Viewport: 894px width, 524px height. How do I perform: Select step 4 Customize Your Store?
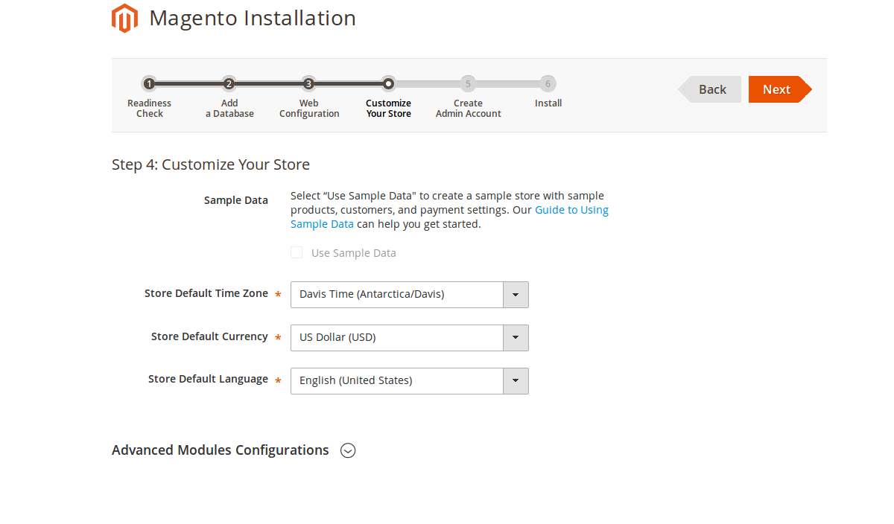coord(388,98)
